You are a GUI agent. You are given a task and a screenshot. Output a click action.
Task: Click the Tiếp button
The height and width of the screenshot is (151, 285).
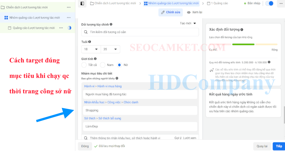(279, 146)
